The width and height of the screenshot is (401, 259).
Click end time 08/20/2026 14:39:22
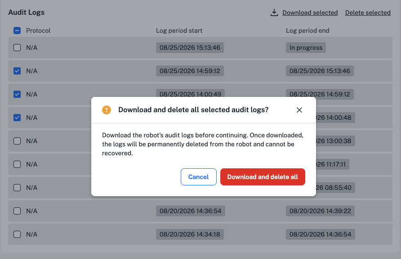(x=320, y=211)
